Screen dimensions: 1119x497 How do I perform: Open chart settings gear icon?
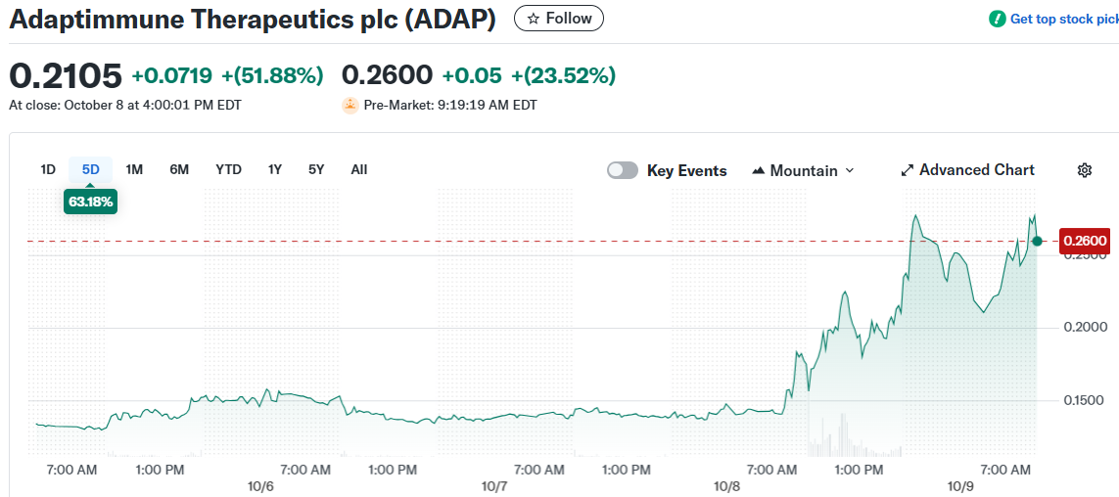click(1085, 170)
